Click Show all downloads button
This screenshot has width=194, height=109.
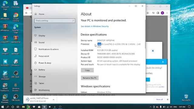coord(159,100)
